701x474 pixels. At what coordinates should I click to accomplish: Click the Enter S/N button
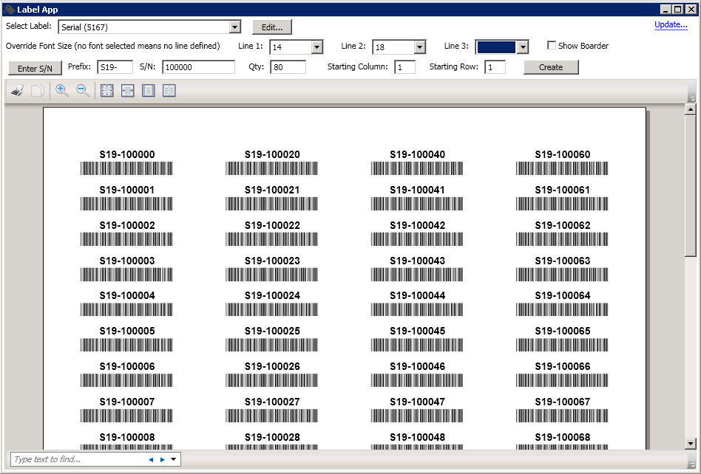tap(35, 68)
